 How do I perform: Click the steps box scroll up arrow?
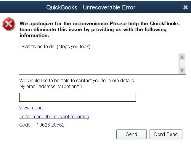pyautogui.click(x=182, y=57)
